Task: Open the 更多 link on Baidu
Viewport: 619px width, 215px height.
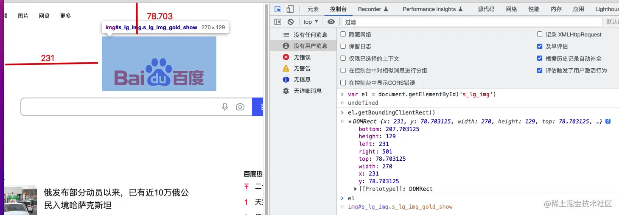Action: click(65, 16)
